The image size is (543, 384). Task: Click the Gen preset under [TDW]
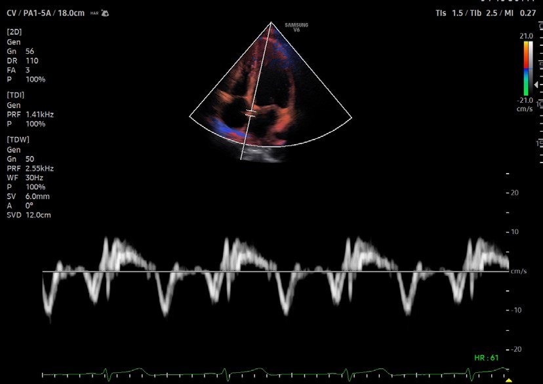pyautogui.click(x=14, y=150)
